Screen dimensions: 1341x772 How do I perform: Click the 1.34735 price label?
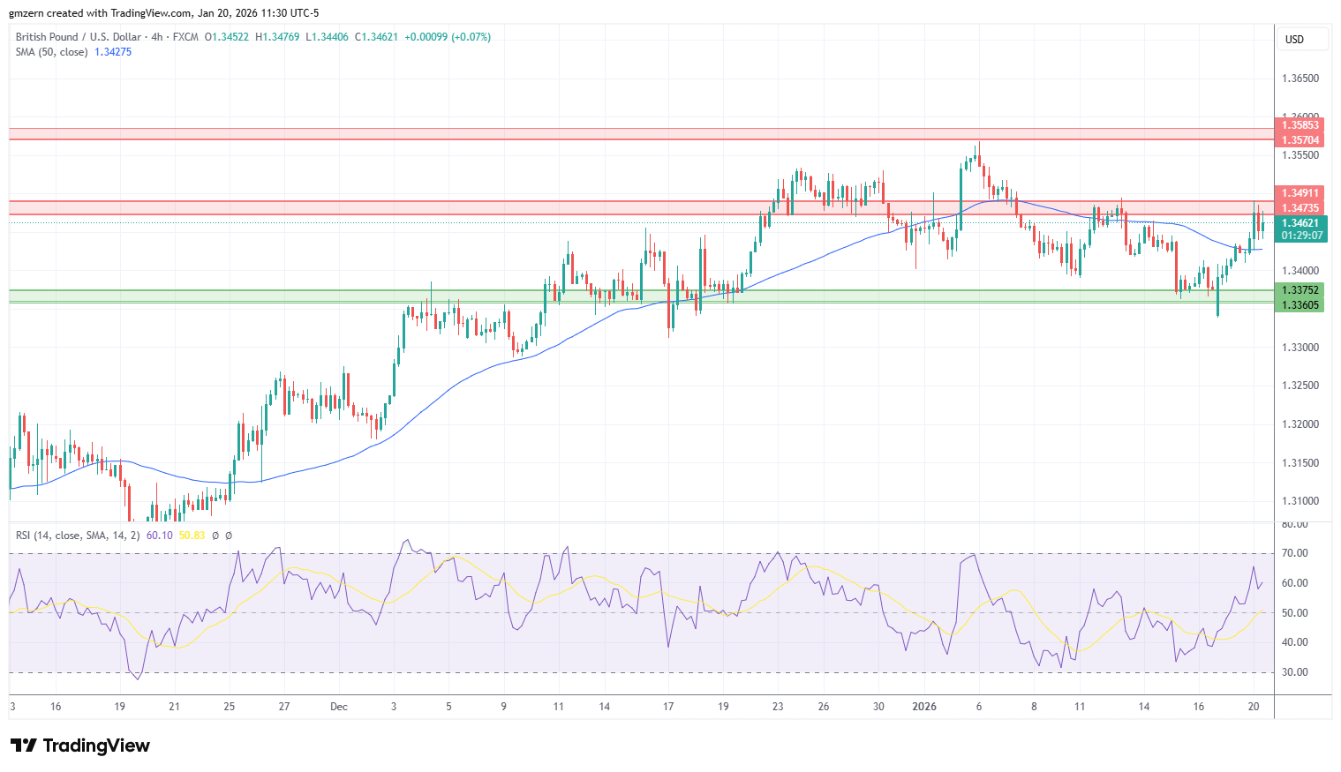click(1300, 208)
